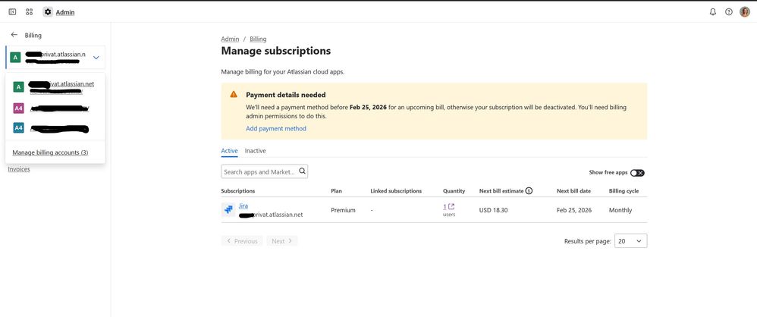Select the purple A4 billing account
Screen dimensions: 757x317
(55, 108)
